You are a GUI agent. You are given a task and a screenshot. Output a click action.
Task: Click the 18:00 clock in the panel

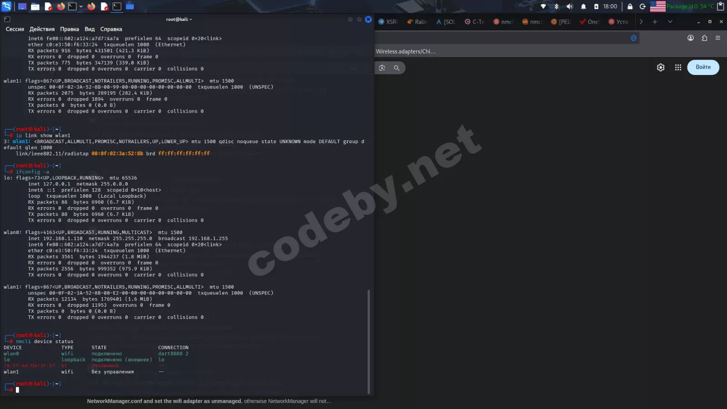click(610, 6)
